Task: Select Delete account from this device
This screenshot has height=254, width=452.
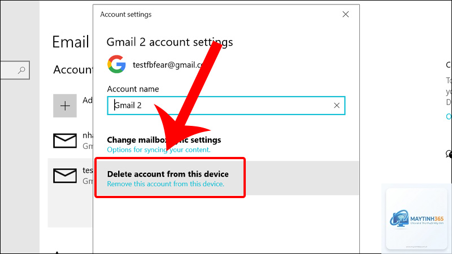Action: [168, 174]
